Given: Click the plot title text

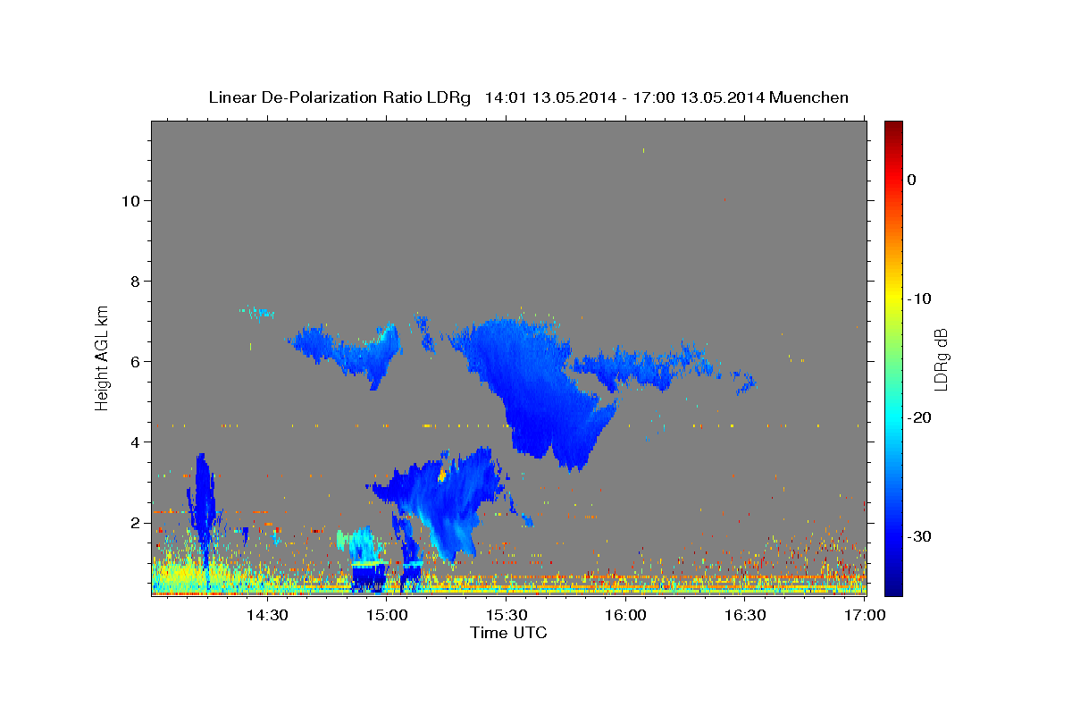Looking at the screenshot, I should pos(528,97).
